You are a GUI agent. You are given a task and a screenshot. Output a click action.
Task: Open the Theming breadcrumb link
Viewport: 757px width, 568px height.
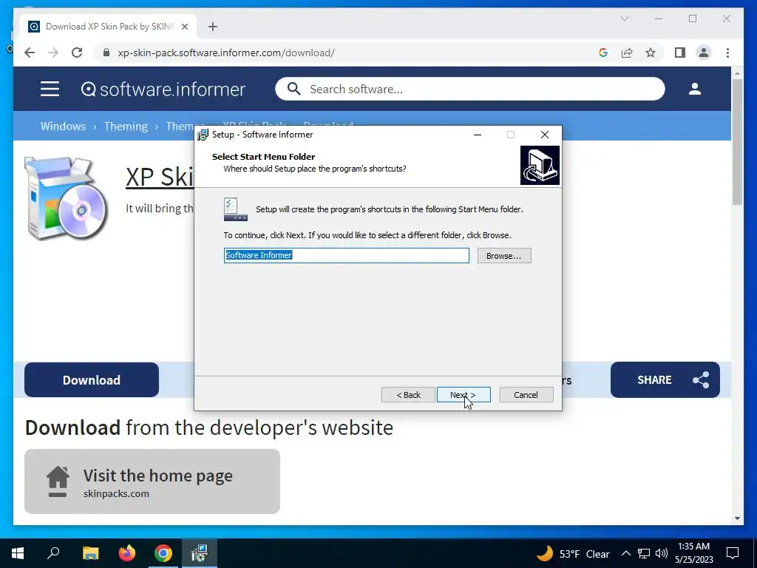pyautogui.click(x=126, y=126)
